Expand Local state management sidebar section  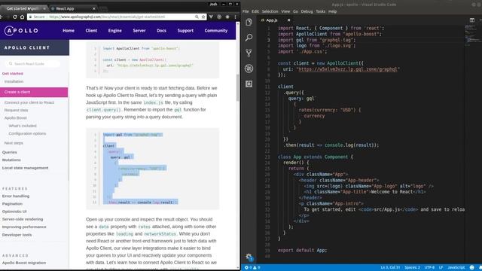coord(25,168)
